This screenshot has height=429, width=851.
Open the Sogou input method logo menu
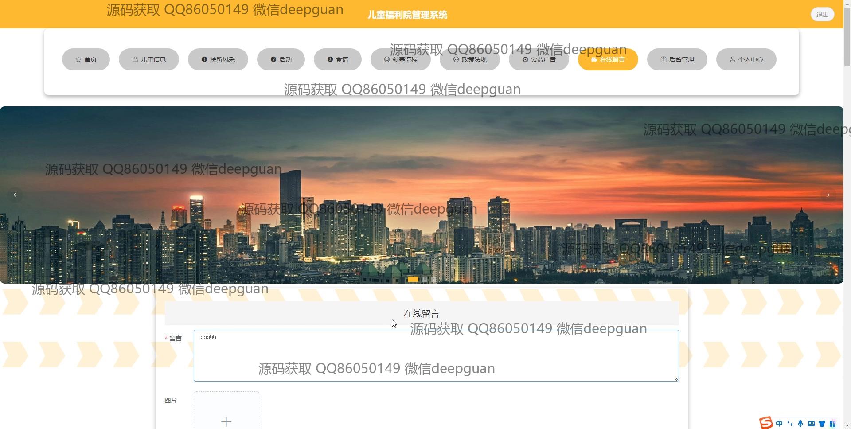766,423
